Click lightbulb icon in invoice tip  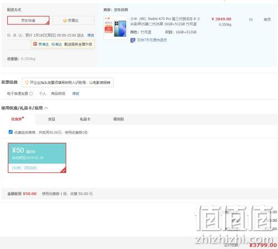tap(27, 82)
